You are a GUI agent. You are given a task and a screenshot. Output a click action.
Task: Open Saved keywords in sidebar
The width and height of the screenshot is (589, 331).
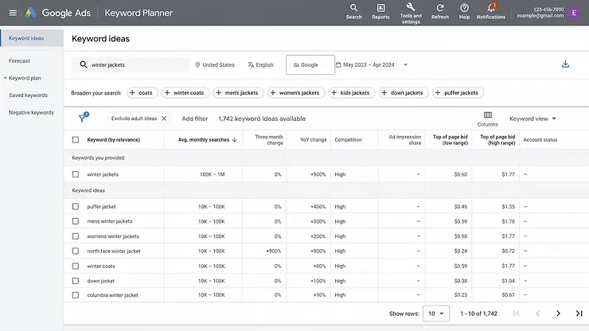click(28, 95)
